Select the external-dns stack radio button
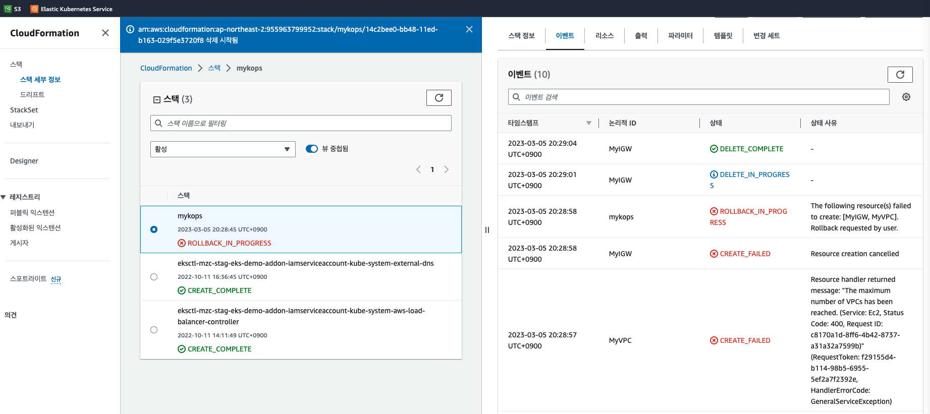The image size is (930, 414). [154, 277]
